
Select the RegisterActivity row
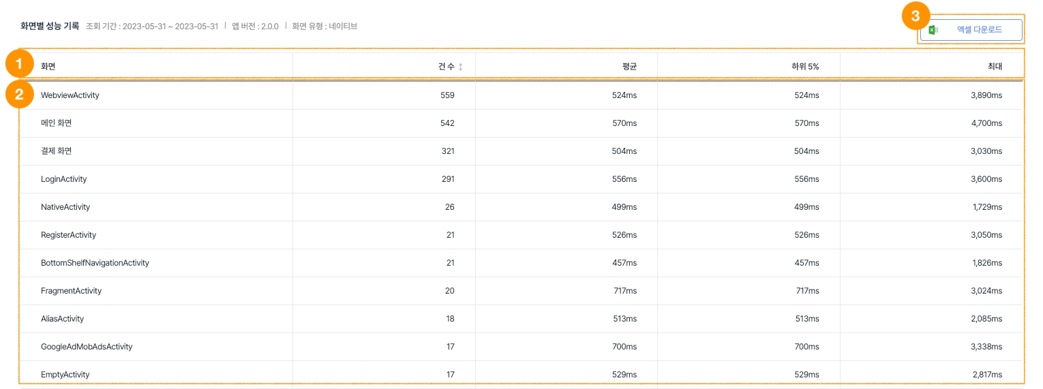pyautogui.click(x=69, y=235)
